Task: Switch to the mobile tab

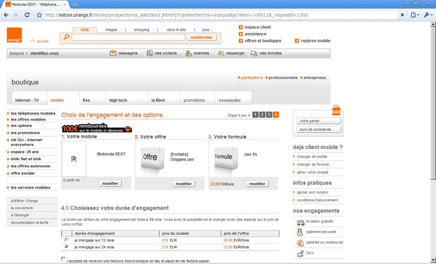Action: [63, 98]
